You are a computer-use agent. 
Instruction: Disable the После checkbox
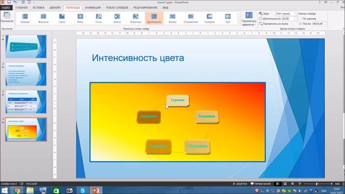[300, 24]
